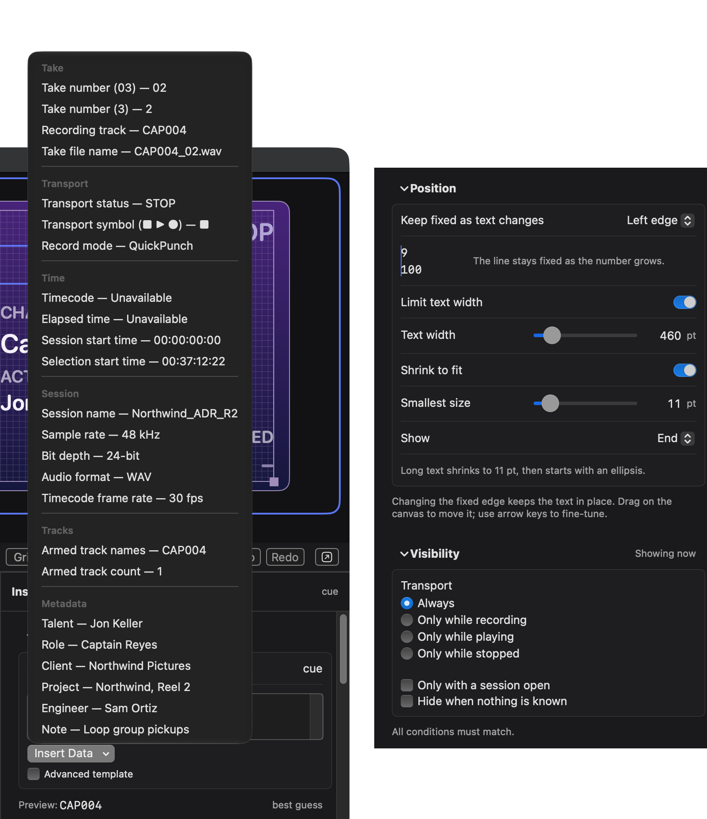Screen dimensions: 707x819
Task: Insert Note — Loop group pickups
Action: tap(140, 729)
